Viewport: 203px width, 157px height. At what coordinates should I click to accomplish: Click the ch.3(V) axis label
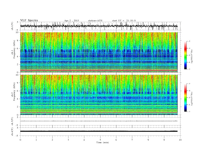click(x=12, y=121)
